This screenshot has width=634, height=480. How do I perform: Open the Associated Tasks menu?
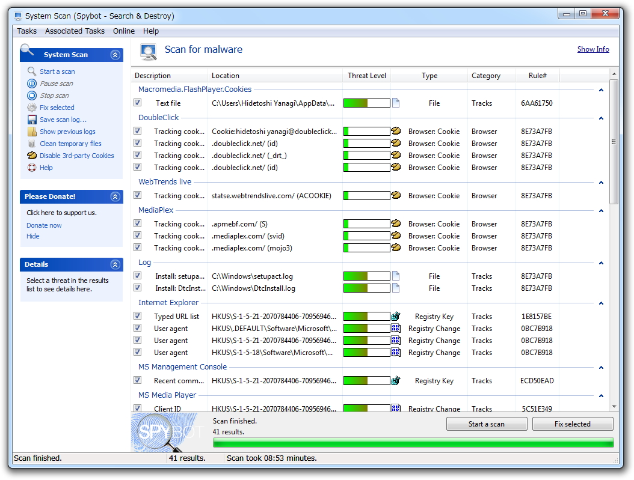75,31
